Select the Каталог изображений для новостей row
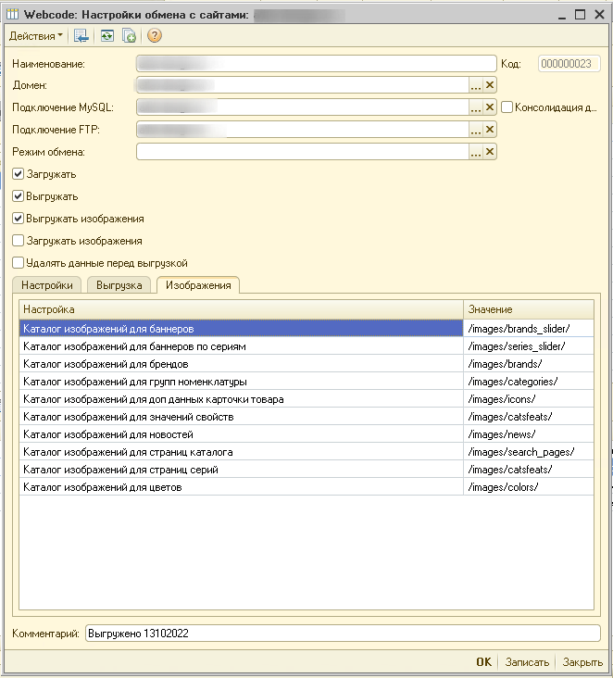The width and height of the screenshot is (613, 678). point(241,434)
